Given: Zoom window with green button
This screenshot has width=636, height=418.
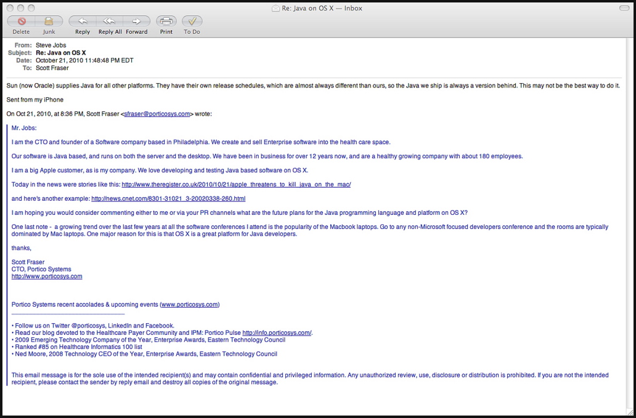Looking at the screenshot, I should 31,8.
